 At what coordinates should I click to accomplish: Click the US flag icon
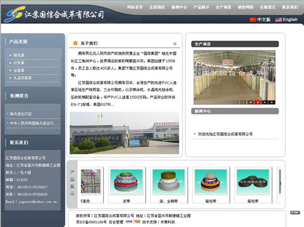[x=278, y=20]
